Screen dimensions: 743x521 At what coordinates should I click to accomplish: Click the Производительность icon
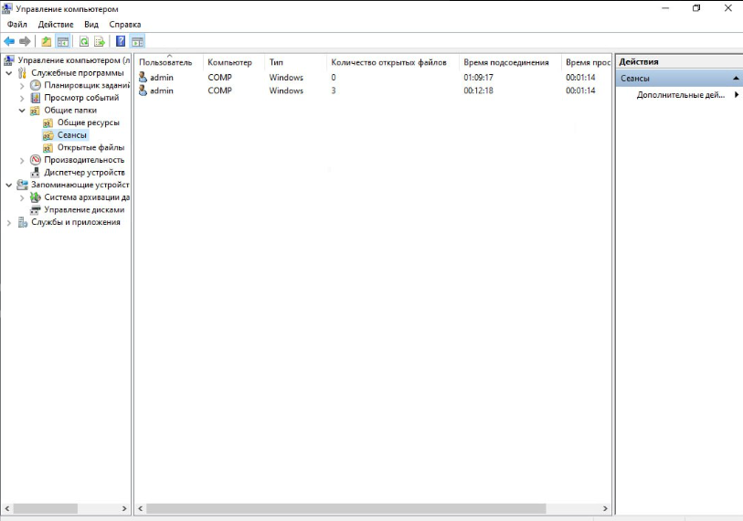36,160
